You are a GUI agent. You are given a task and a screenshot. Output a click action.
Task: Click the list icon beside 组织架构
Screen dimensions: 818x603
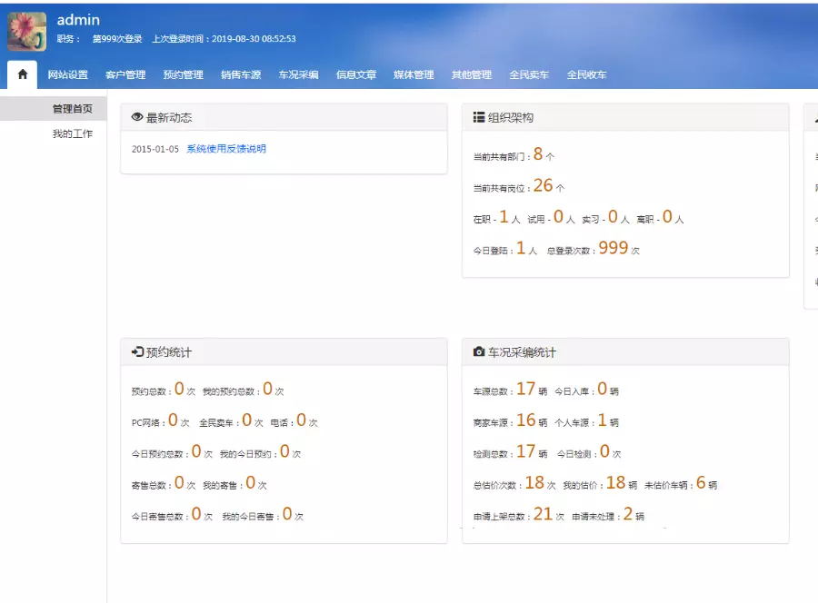tap(479, 118)
